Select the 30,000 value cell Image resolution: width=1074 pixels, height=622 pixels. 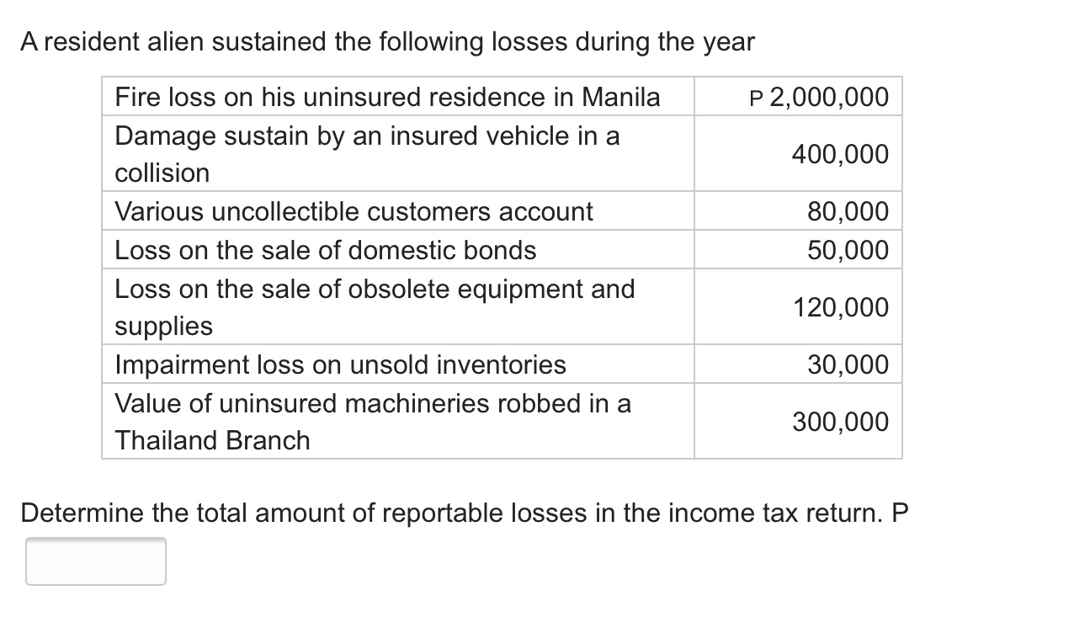tap(847, 364)
